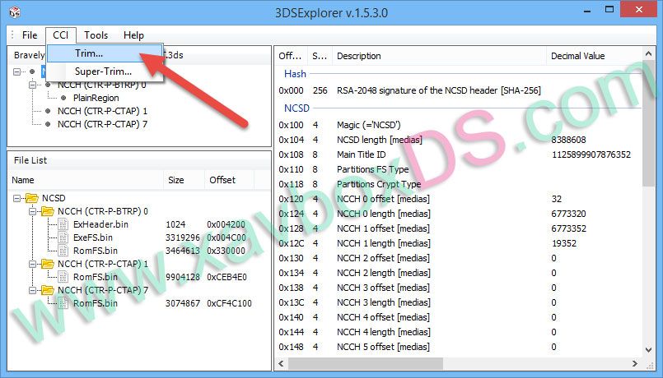Click the NCSD group header in details
The image size is (663, 378).
(296, 108)
